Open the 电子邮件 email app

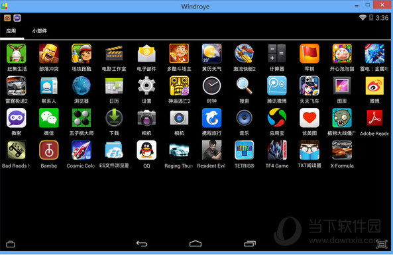coord(146,54)
